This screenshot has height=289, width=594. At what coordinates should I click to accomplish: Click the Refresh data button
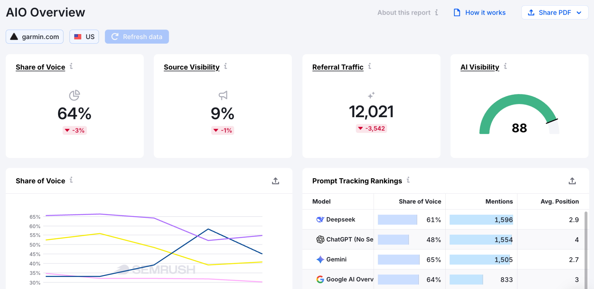pos(137,37)
